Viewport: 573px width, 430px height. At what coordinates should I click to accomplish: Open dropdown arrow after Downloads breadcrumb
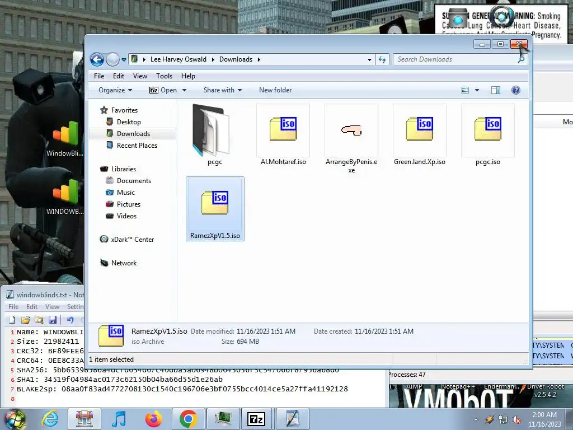pyautogui.click(x=259, y=59)
